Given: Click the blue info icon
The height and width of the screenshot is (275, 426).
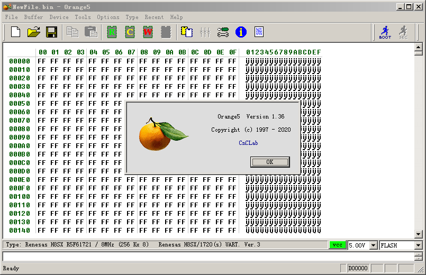Looking at the screenshot, I should [241, 32].
